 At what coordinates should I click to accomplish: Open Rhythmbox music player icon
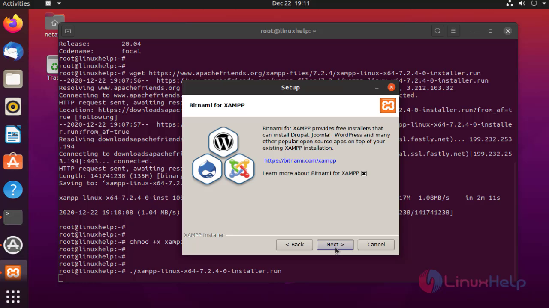[x=13, y=107]
